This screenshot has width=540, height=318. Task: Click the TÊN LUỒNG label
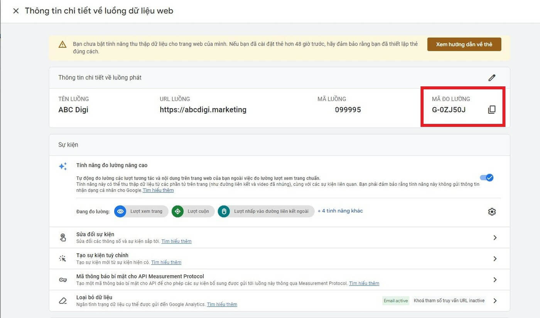tap(73, 99)
